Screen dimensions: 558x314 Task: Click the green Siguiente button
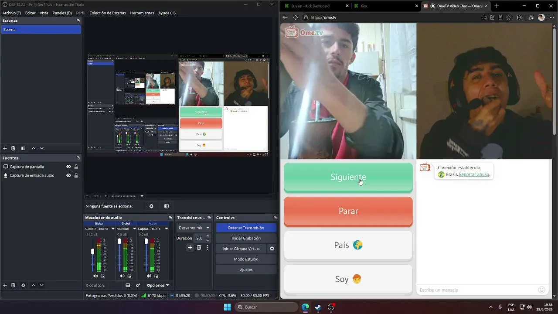coord(348,177)
